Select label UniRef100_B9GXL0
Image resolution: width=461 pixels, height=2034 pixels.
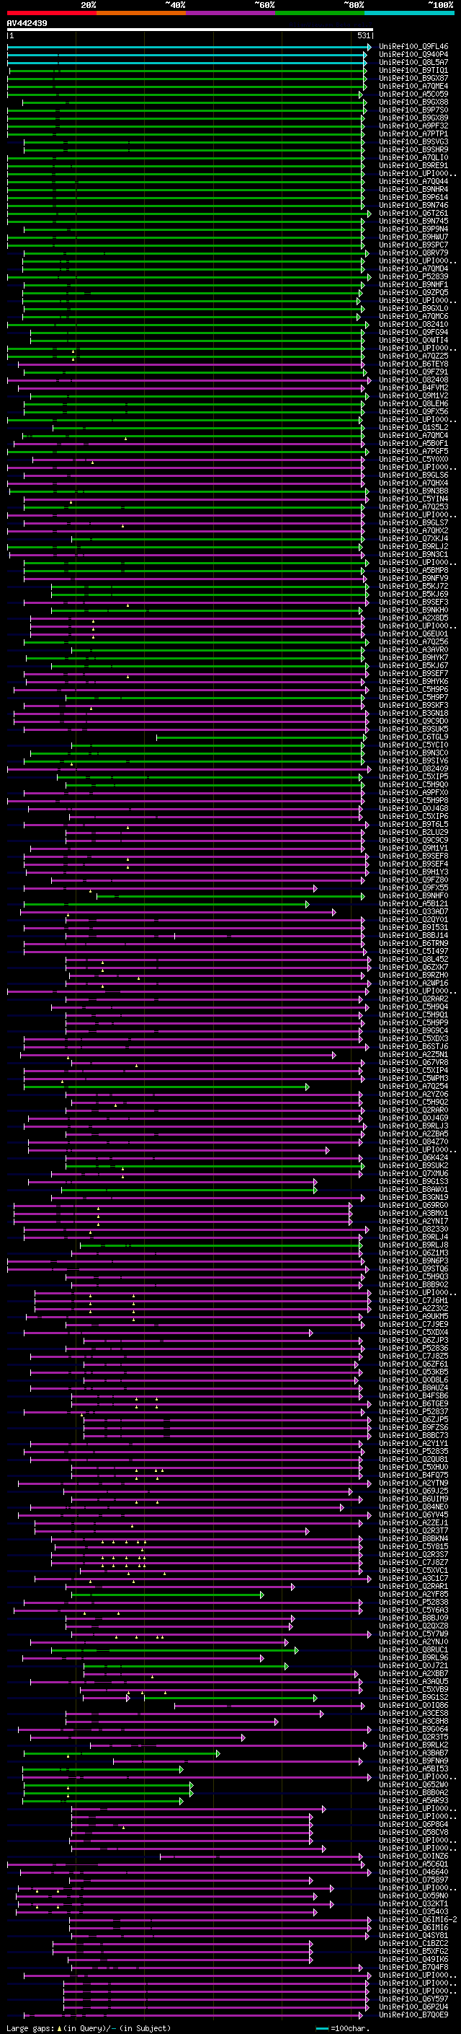coord(413,309)
